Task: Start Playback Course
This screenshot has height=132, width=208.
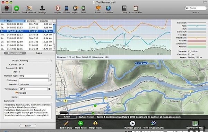Action: [132, 123]
